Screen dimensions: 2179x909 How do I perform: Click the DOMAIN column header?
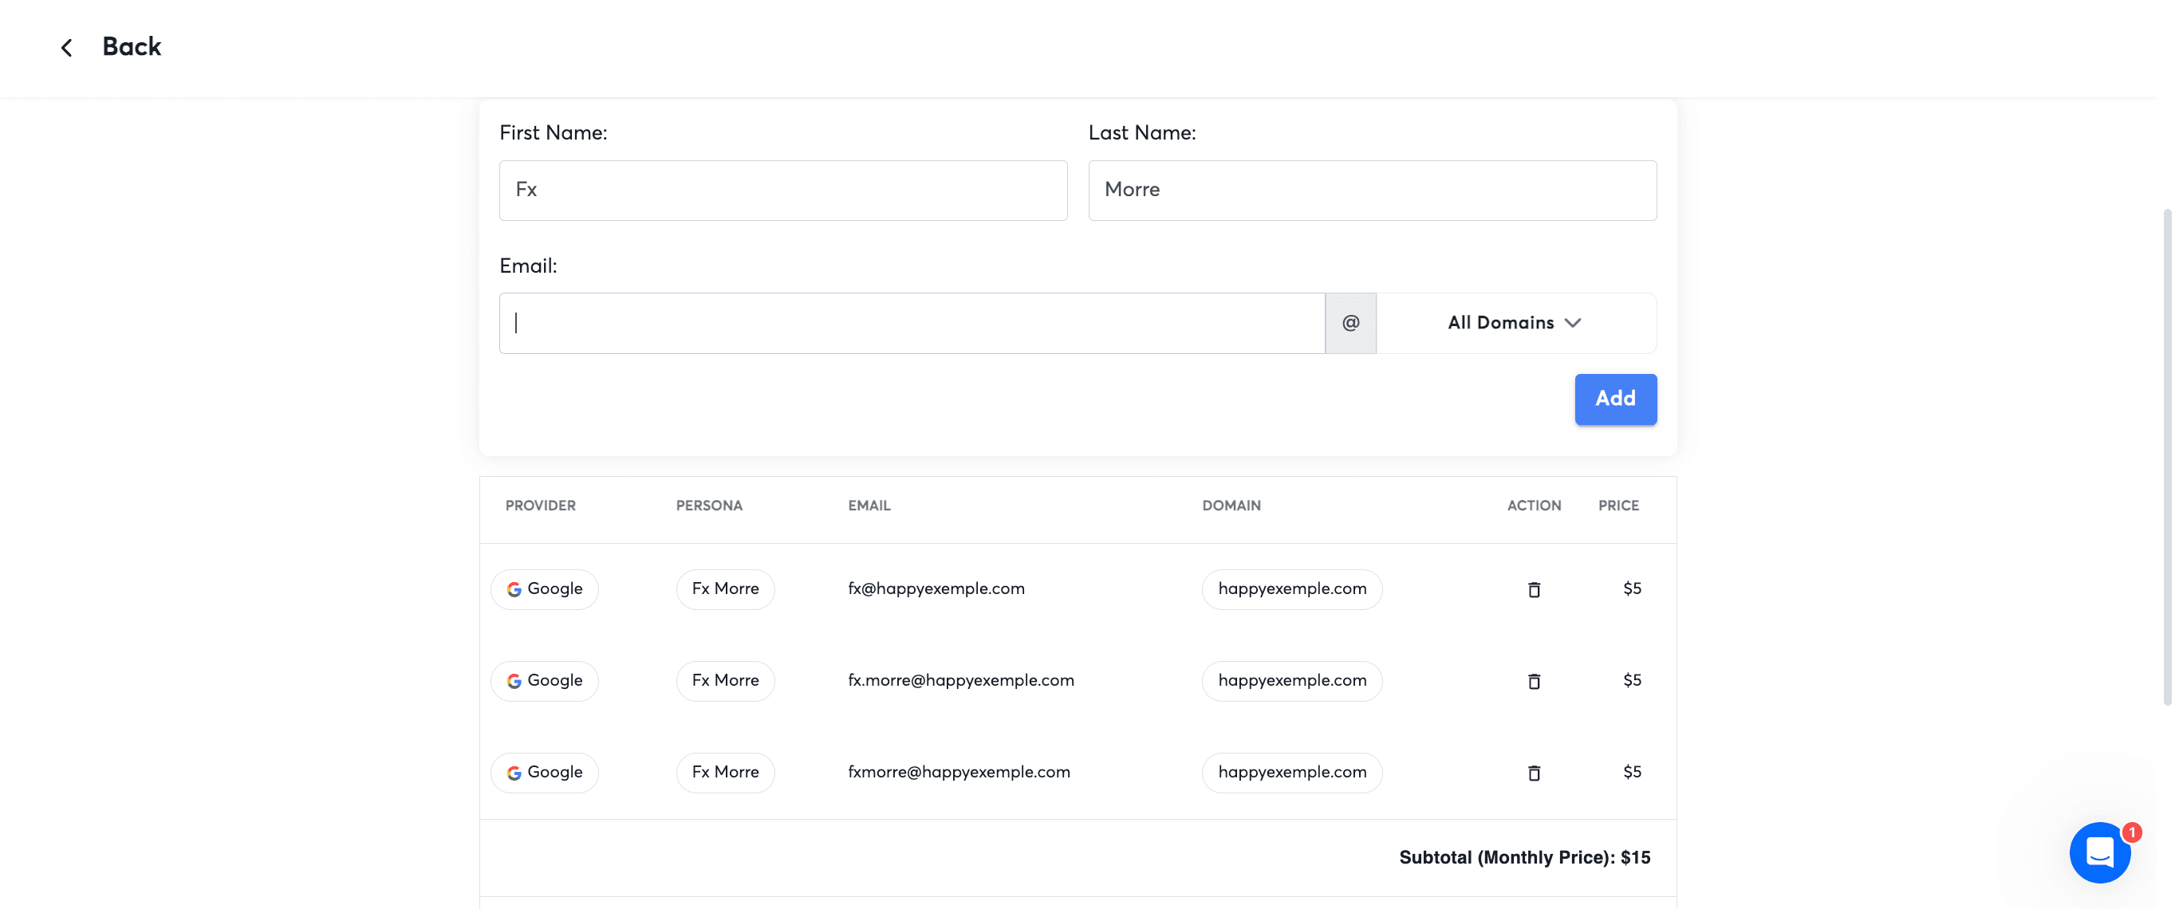[1231, 506]
